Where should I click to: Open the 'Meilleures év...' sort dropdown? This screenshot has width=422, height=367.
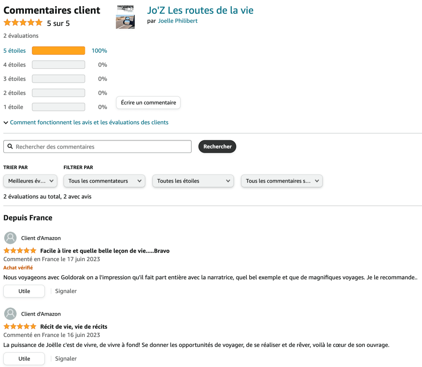(x=30, y=181)
